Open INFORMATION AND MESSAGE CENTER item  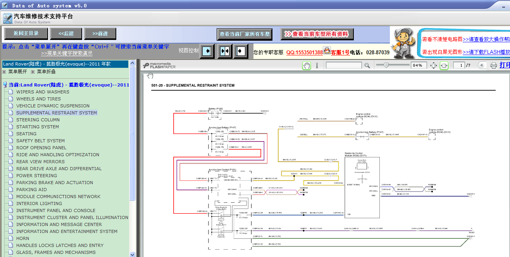click(x=59, y=224)
